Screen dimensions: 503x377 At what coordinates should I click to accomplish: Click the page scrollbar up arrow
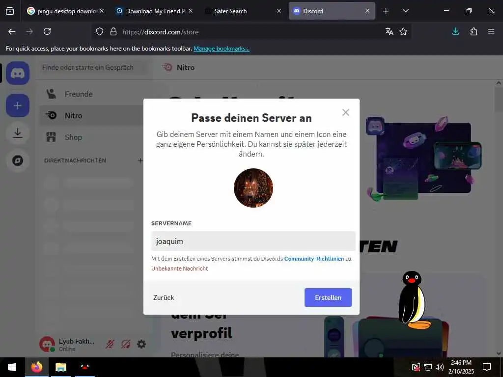pos(499,83)
